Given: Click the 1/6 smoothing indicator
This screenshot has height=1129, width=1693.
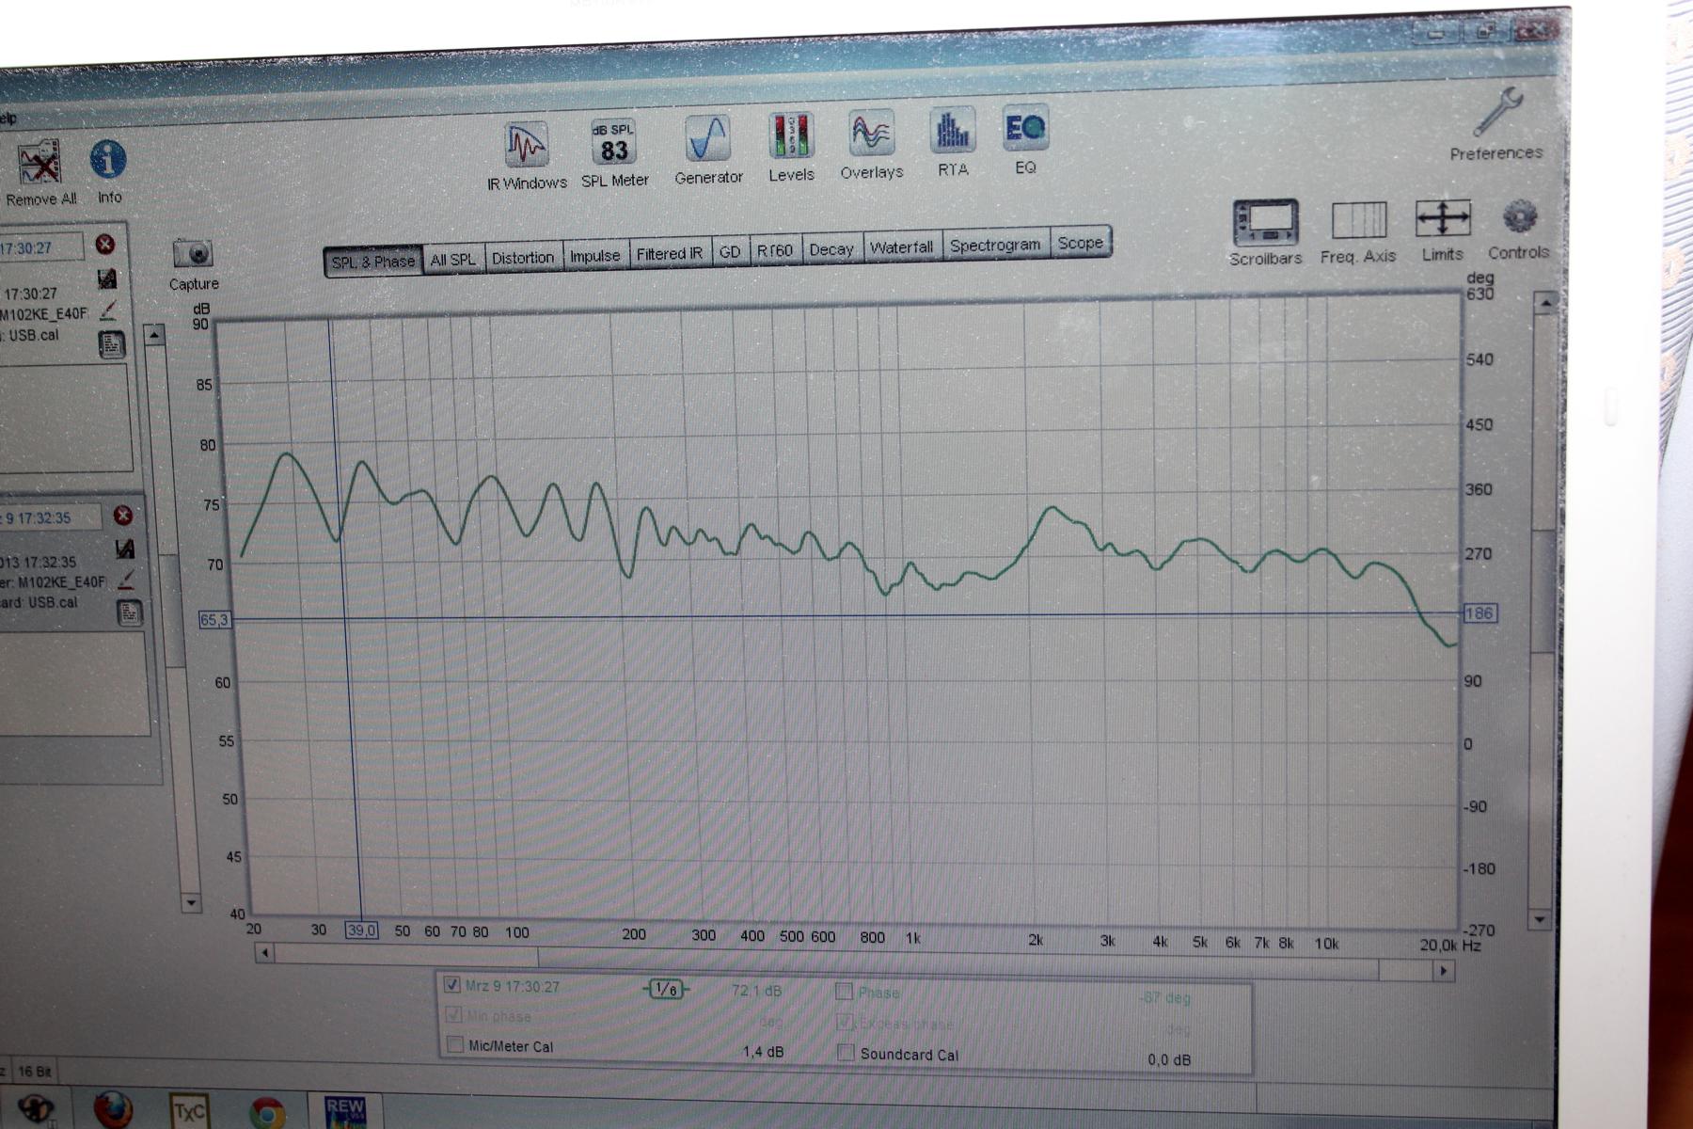Looking at the screenshot, I should click(666, 989).
